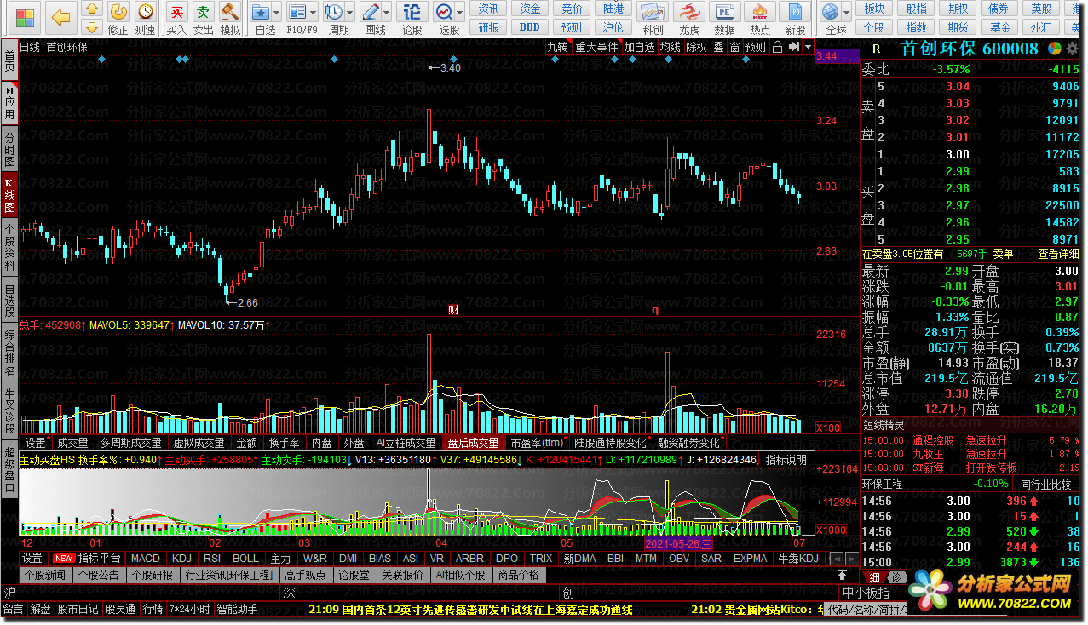Image resolution: width=1088 pixels, height=625 pixels.
Task: Click the 全球 globe icon
Action: point(831,12)
